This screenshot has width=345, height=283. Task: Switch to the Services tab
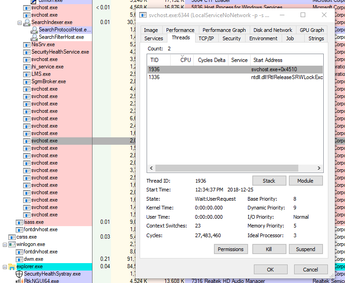pos(154,38)
